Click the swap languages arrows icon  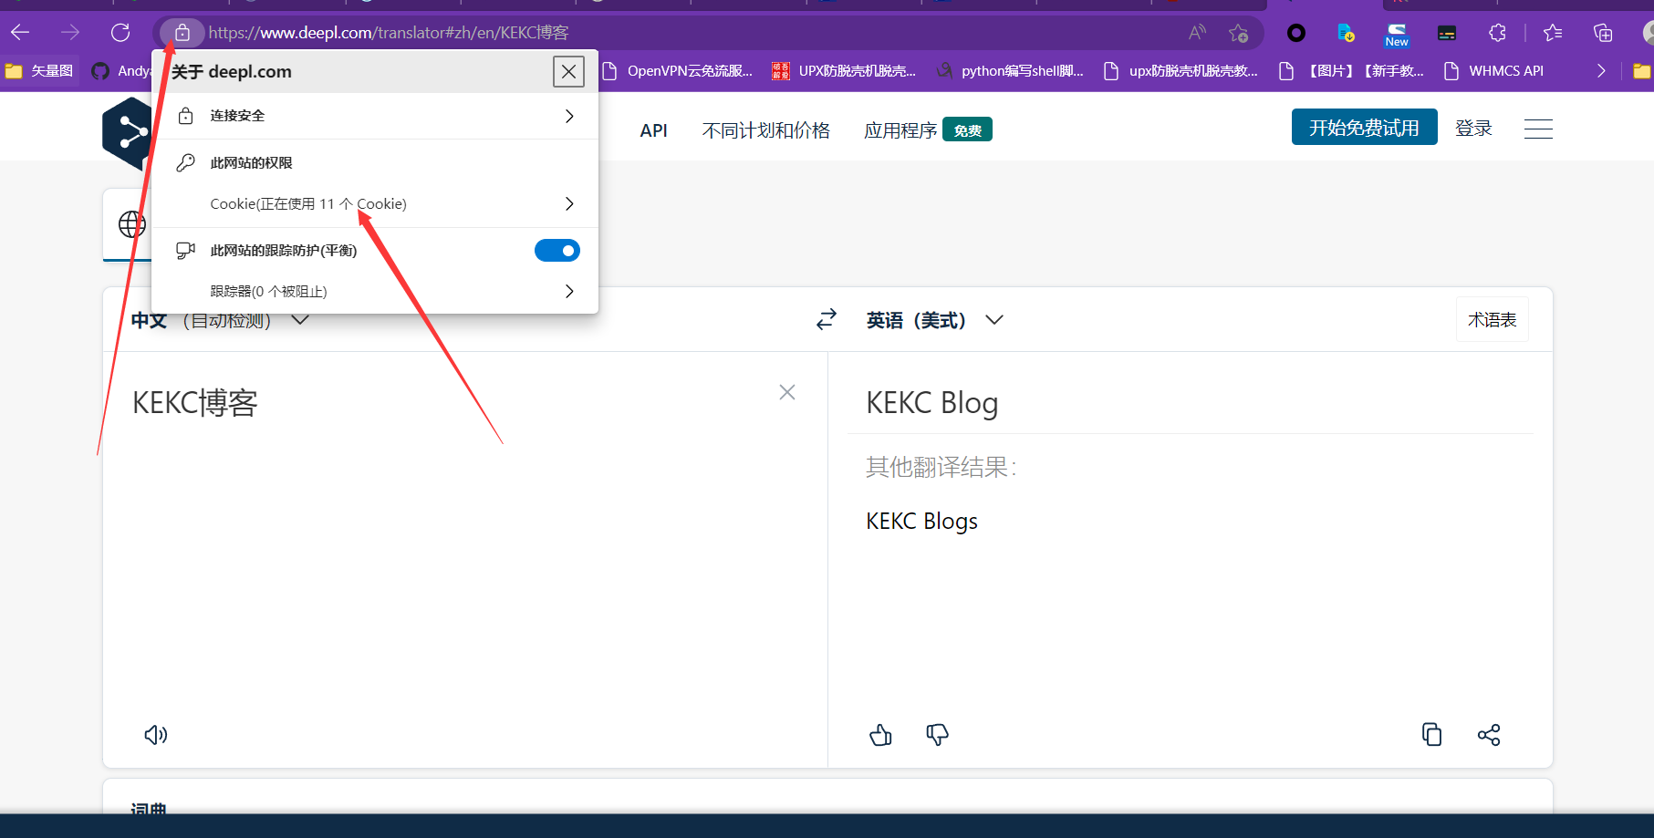827,320
